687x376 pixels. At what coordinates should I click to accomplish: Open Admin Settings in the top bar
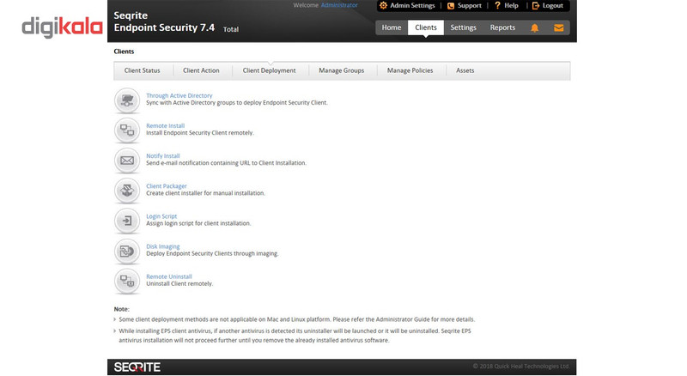[x=407, y=6]
